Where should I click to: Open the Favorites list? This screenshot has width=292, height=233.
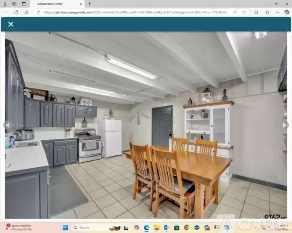click(x=267, y=12)
